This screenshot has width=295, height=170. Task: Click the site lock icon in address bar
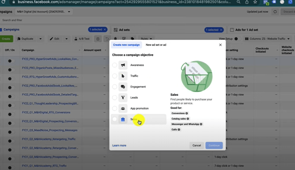pyautogui.click(x=14, y=2)
